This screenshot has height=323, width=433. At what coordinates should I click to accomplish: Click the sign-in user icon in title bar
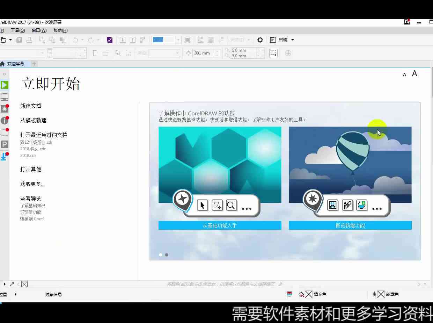[407, 22]
